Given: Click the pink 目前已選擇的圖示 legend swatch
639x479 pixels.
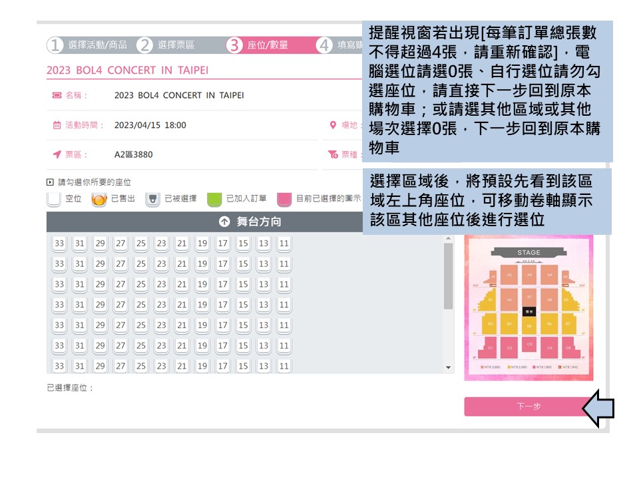Looking at the screenshot, I should [x=284, y=199].
